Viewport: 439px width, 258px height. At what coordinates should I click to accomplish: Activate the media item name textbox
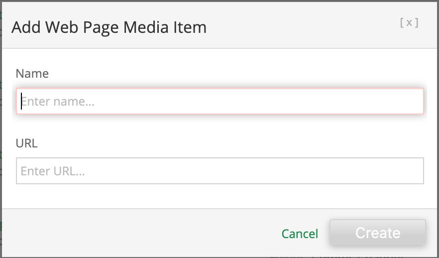click(x=219, y=102)
